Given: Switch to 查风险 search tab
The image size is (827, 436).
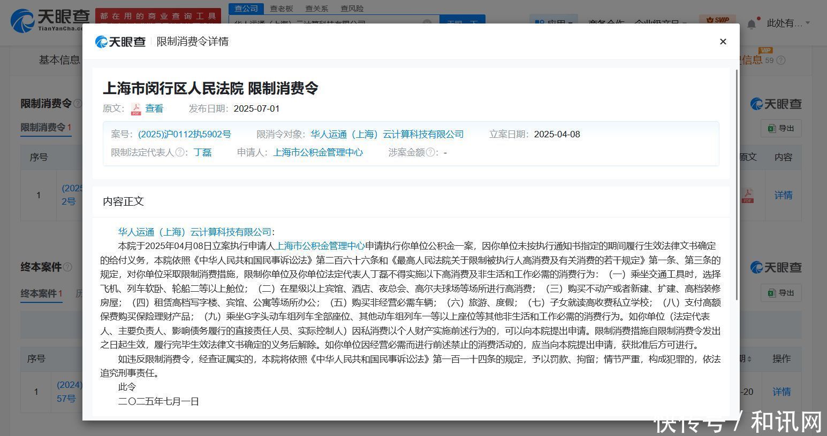Looking at the screenshot, I should coord(352,9).
